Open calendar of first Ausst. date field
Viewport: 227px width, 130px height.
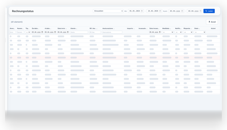pyautogui.click(x=182, y=11)
